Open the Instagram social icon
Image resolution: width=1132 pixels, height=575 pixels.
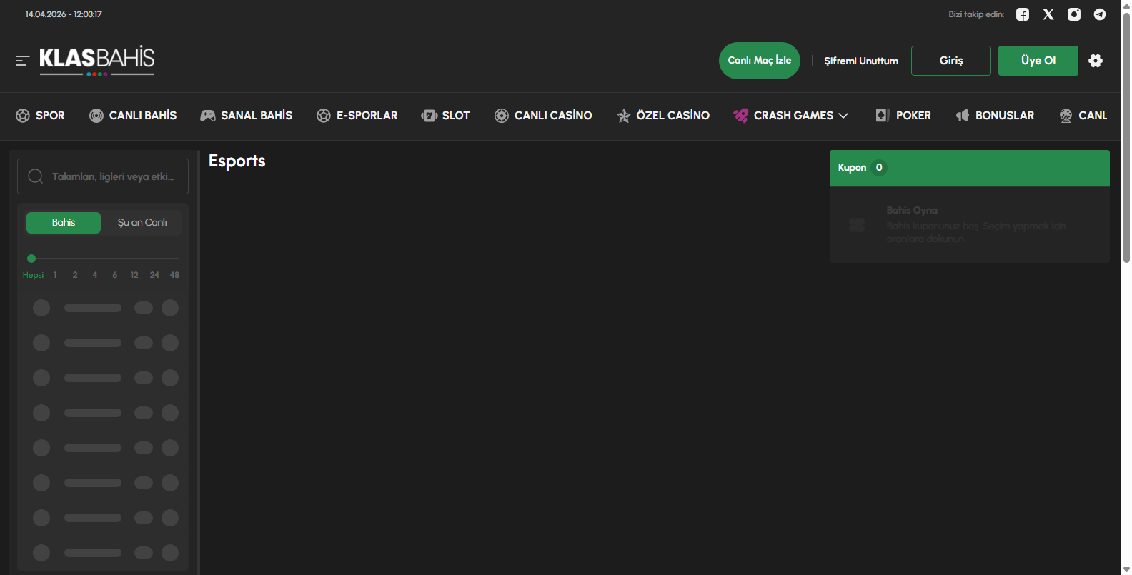[1074, 14]
